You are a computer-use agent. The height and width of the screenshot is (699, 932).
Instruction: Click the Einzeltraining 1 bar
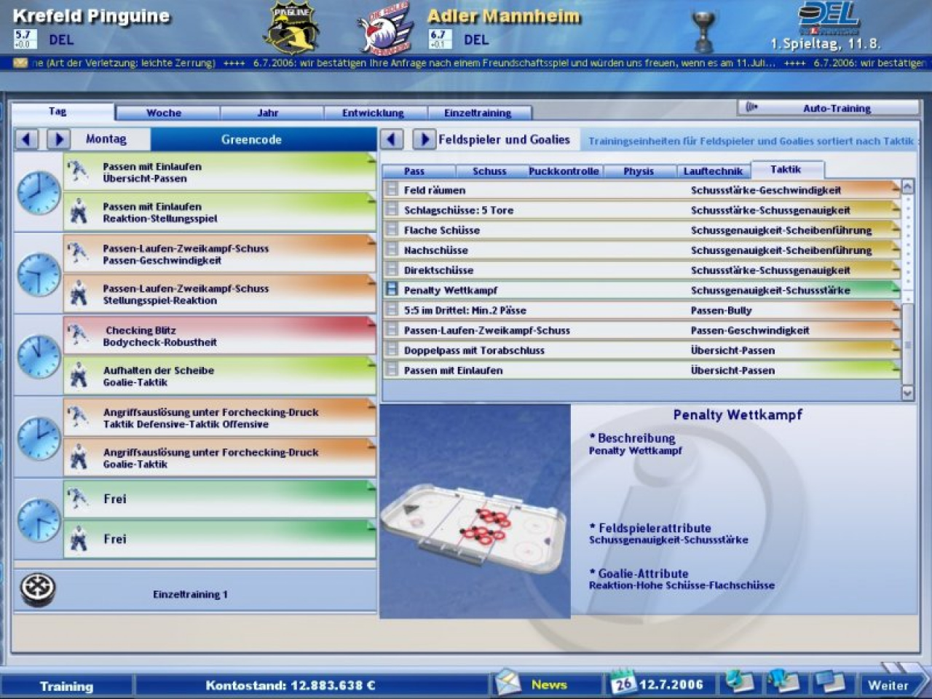click(x=195, y=591)
